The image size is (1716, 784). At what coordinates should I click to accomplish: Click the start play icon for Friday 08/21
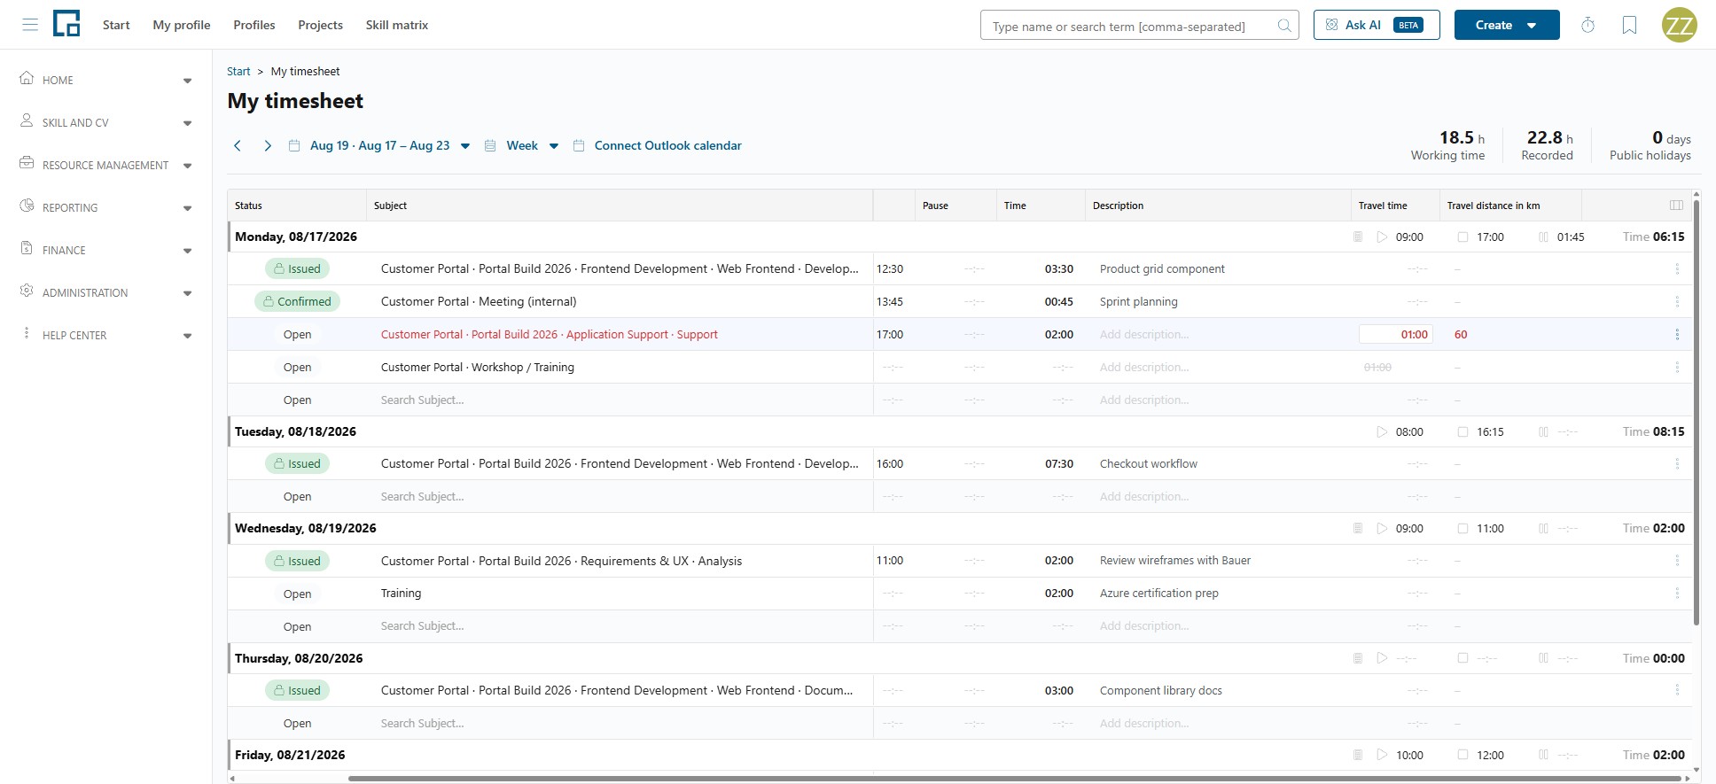[x=1381, y=755]
